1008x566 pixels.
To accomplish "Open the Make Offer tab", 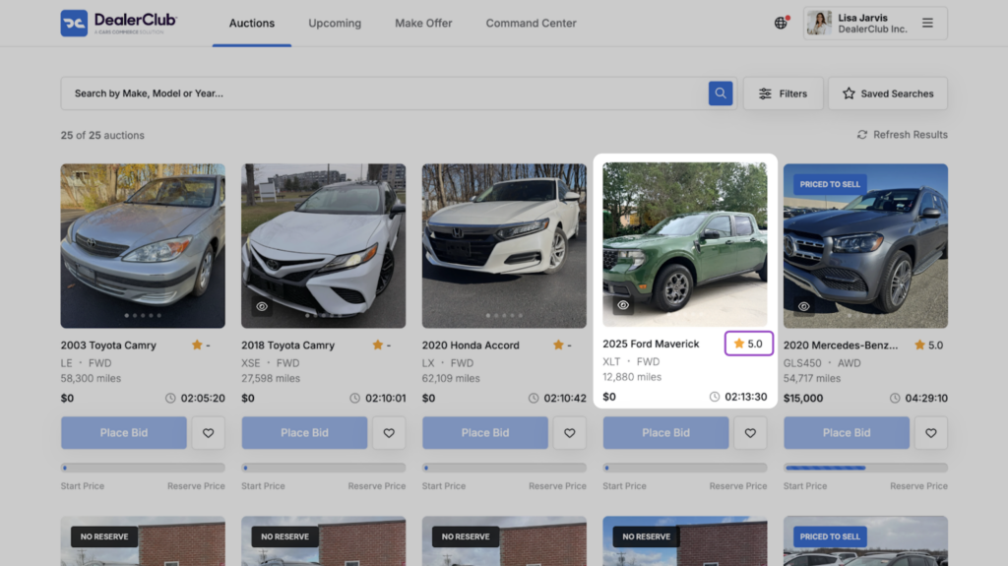I will pos(423,24).
